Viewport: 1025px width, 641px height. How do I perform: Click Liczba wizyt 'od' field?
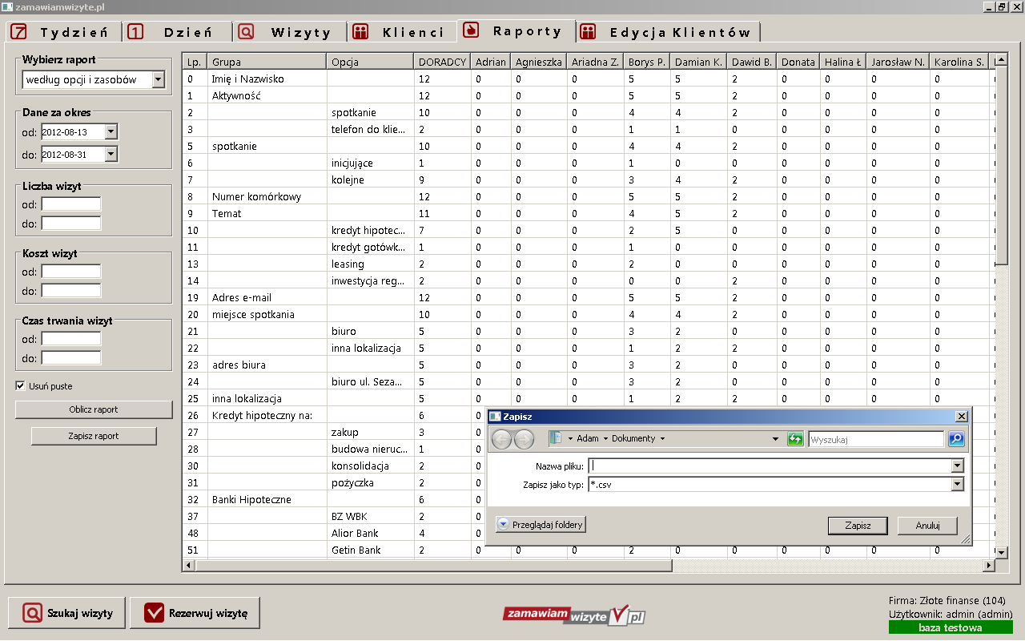click(71, 204)
